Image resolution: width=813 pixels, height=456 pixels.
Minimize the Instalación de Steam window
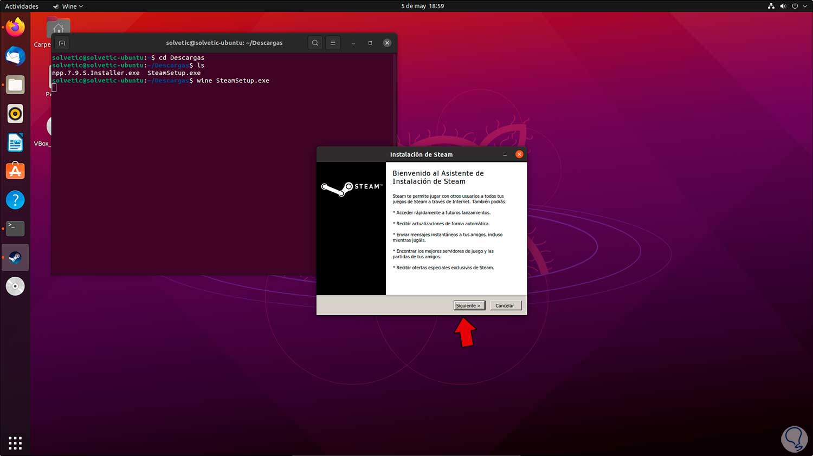pos(505,154)
